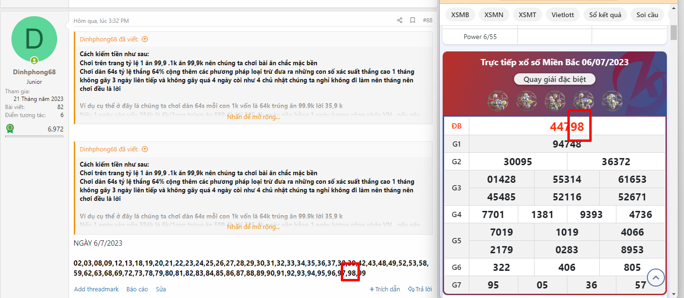This screenshot has width=684, height=298.
Task: Click the post timestamp 'Hôm qua, lúc 3:32 PM'
Action: point(101,21)
